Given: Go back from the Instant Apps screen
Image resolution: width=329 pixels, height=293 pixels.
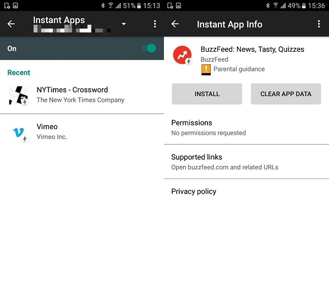Looking at the screenshot, I should click(x=11, y=24).
